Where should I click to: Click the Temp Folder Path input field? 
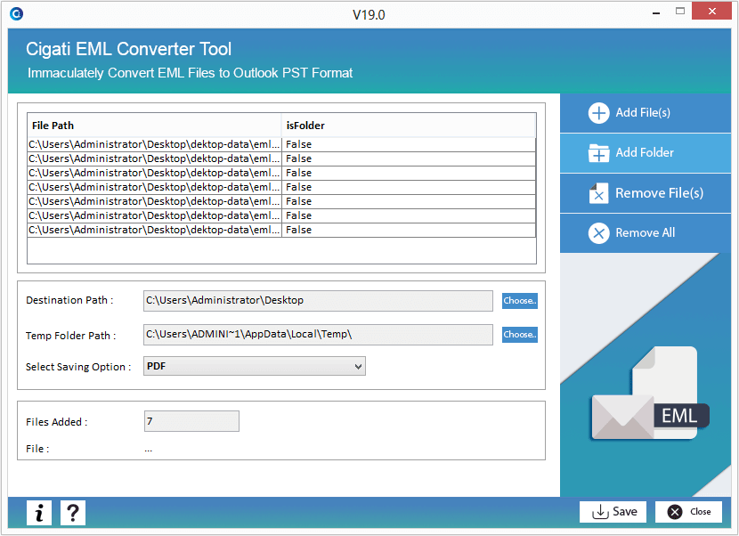pos(318,335)
